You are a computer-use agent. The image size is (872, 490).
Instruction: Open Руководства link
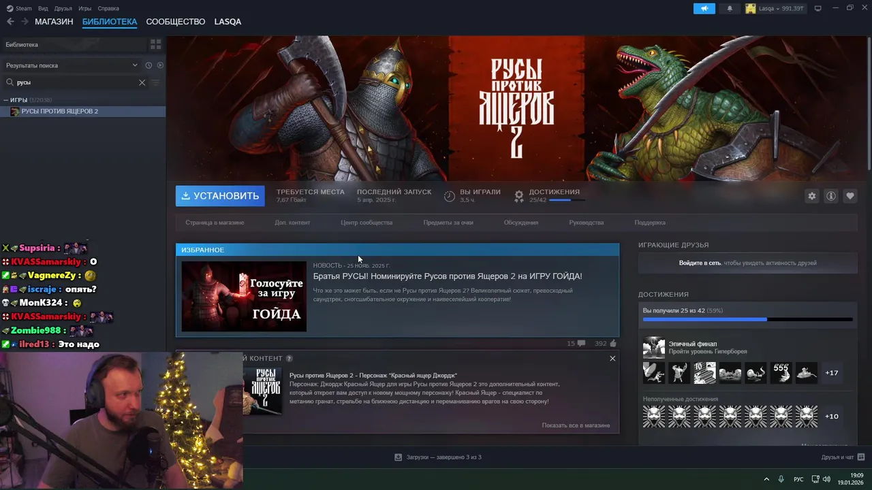[x=587, y=223]
